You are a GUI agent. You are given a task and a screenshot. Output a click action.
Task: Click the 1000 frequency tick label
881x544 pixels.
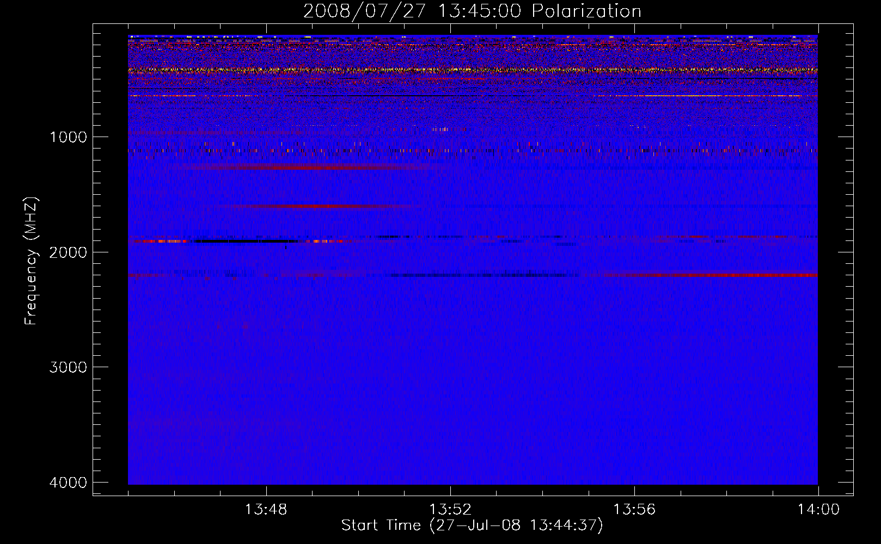[x=68, y=137]
